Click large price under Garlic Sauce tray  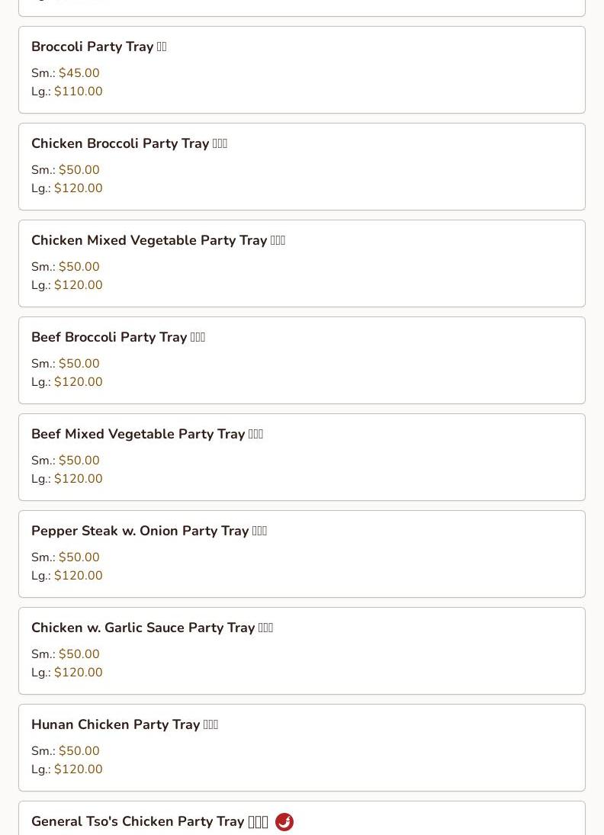click(78, 673)
